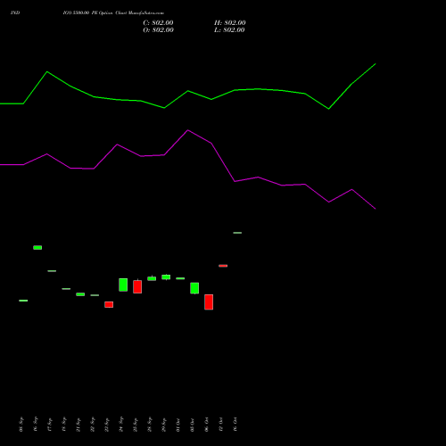
Task: Click the 01 Oct date axis label
Action: (178, 425)
